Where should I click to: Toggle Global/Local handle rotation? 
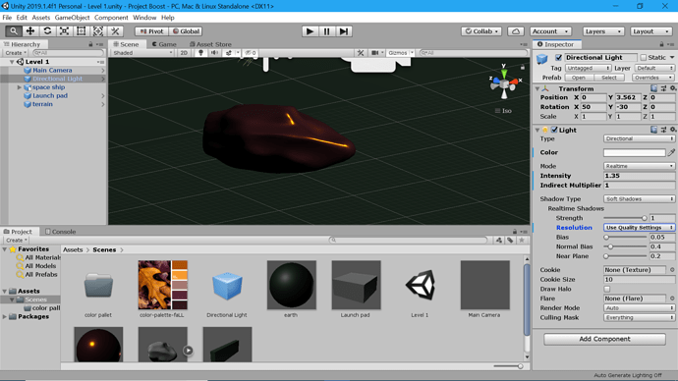point(186,31)
